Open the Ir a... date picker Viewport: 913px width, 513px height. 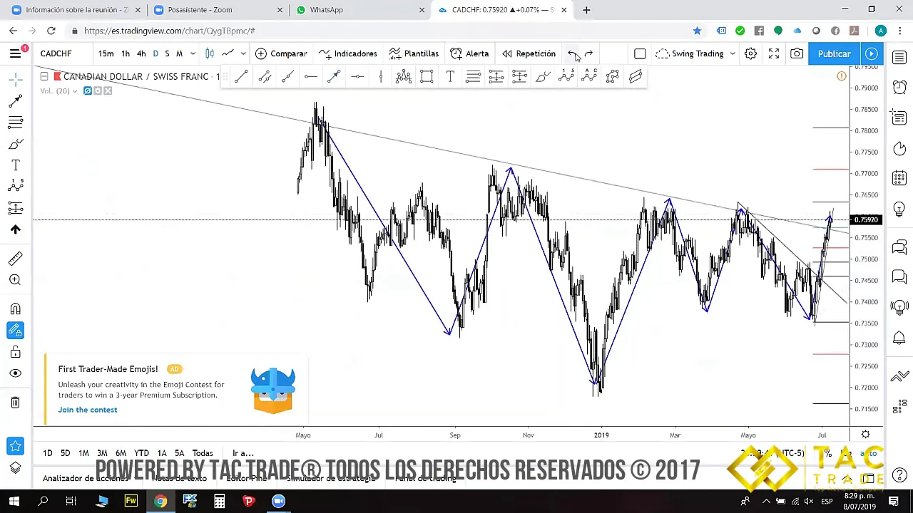(243, 453)
